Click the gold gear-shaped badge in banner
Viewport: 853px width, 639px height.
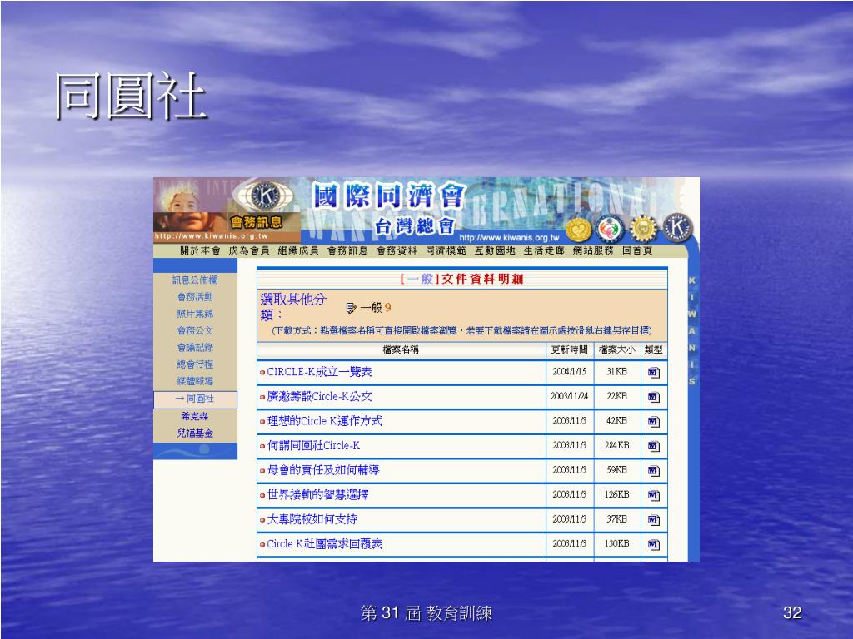pos(644,229)
